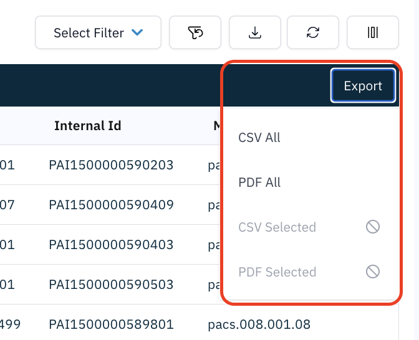419x340 pixels.
Task: Choose CSV All from the export menu
Action: (259, 138)
